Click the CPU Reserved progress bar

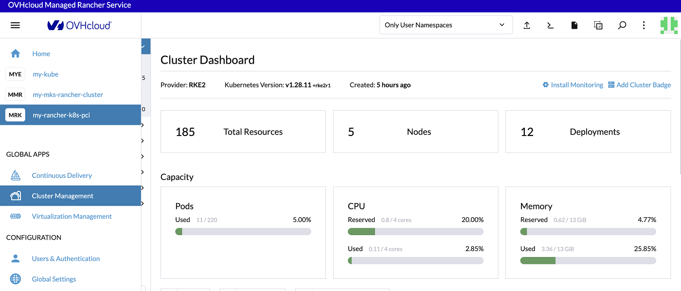click(415, 231)
